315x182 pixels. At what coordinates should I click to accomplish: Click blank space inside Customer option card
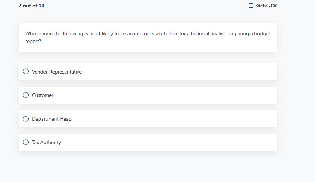tap(178, 95)
